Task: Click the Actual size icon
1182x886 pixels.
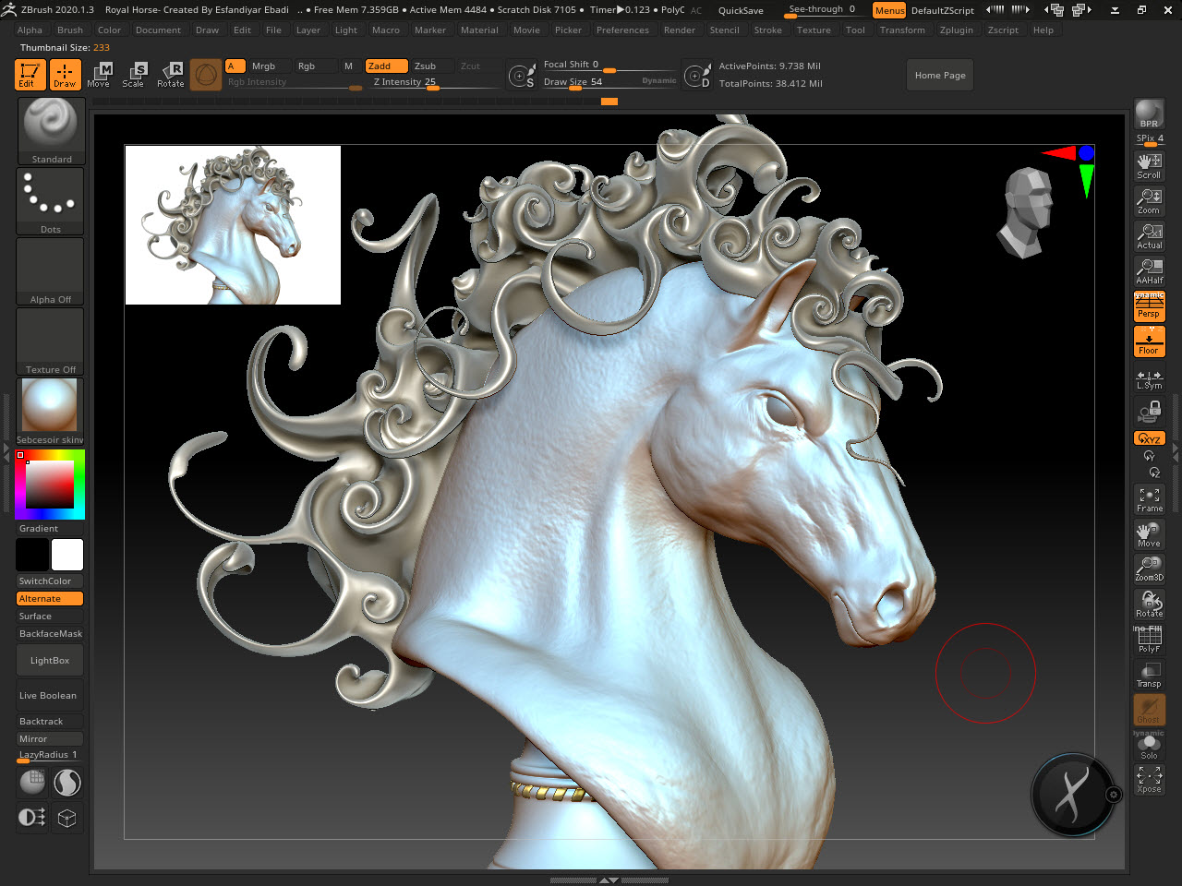Action: point(1149,236)
